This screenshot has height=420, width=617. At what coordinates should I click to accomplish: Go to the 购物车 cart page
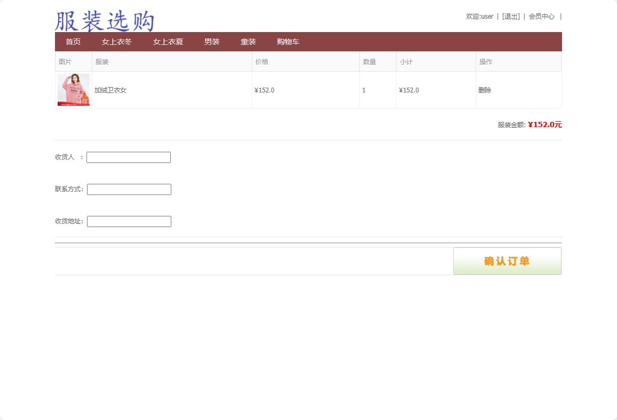click(288, 42)
